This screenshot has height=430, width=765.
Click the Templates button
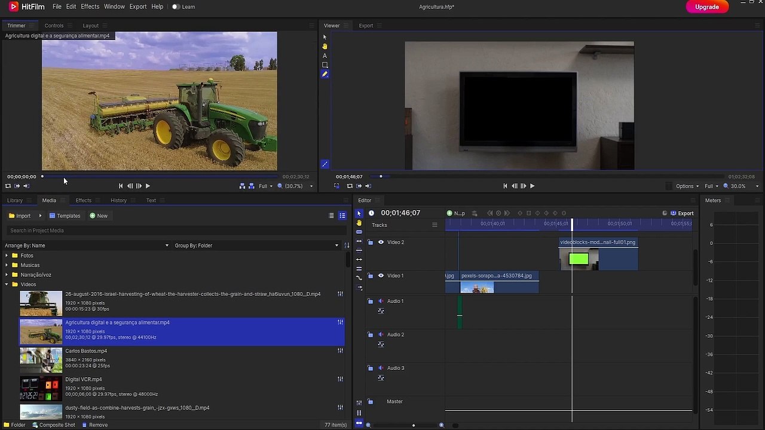click(65, 216)
